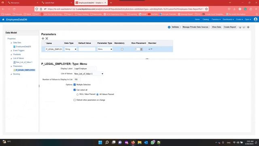Open the Dashboards menu
259x146 pixels.
click(228, 19)
